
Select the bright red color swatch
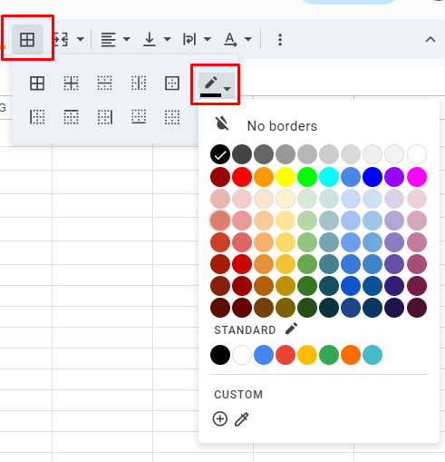click(242, 177)
